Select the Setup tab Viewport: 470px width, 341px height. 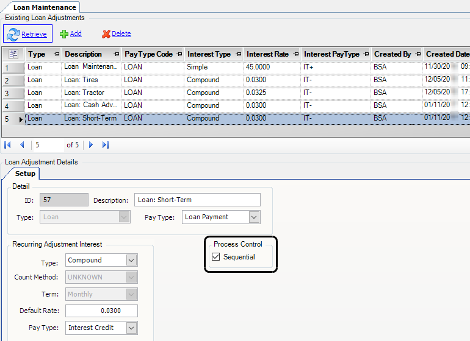tap(25, 174)
